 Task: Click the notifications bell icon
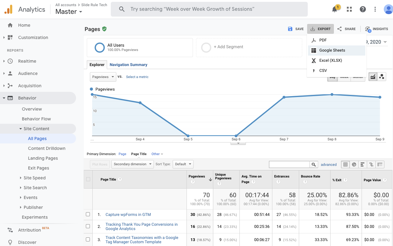click(x=335, y=9)
